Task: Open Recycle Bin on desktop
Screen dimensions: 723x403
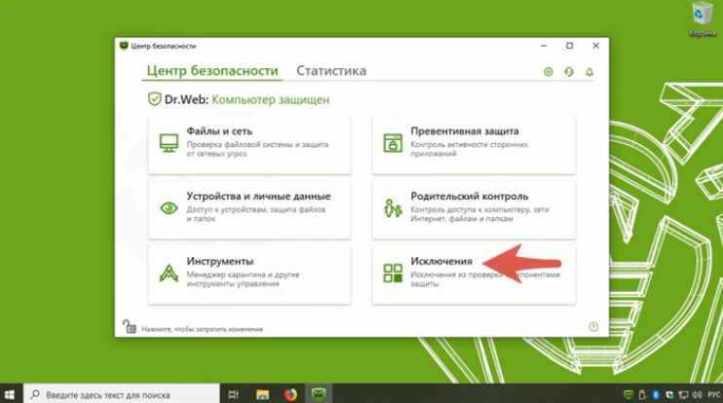Action: [x=703, y=18]
